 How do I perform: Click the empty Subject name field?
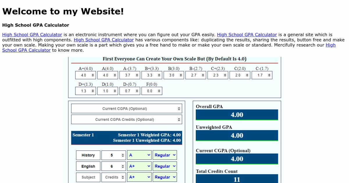pos(88,177)
